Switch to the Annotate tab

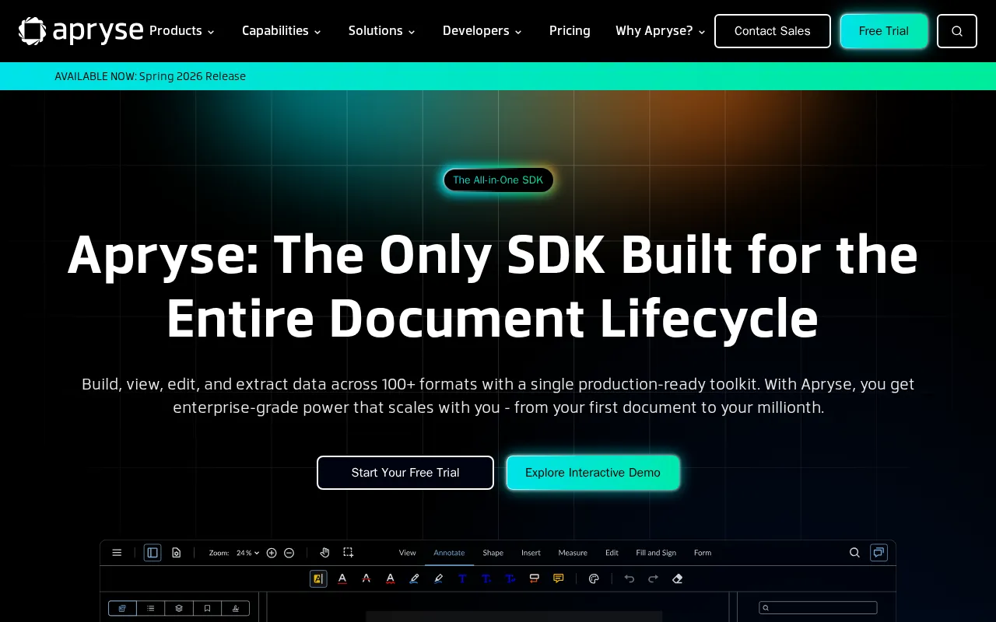pyautogui.click(x=449, y=553)
